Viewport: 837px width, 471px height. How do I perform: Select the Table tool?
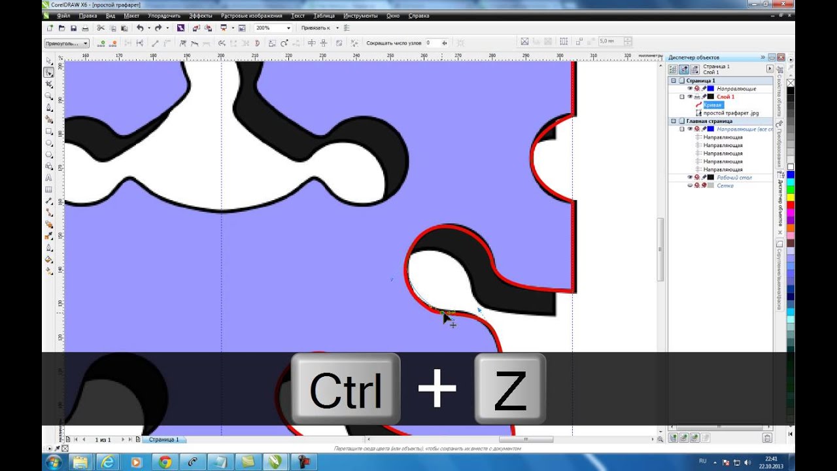coord(49,189)
